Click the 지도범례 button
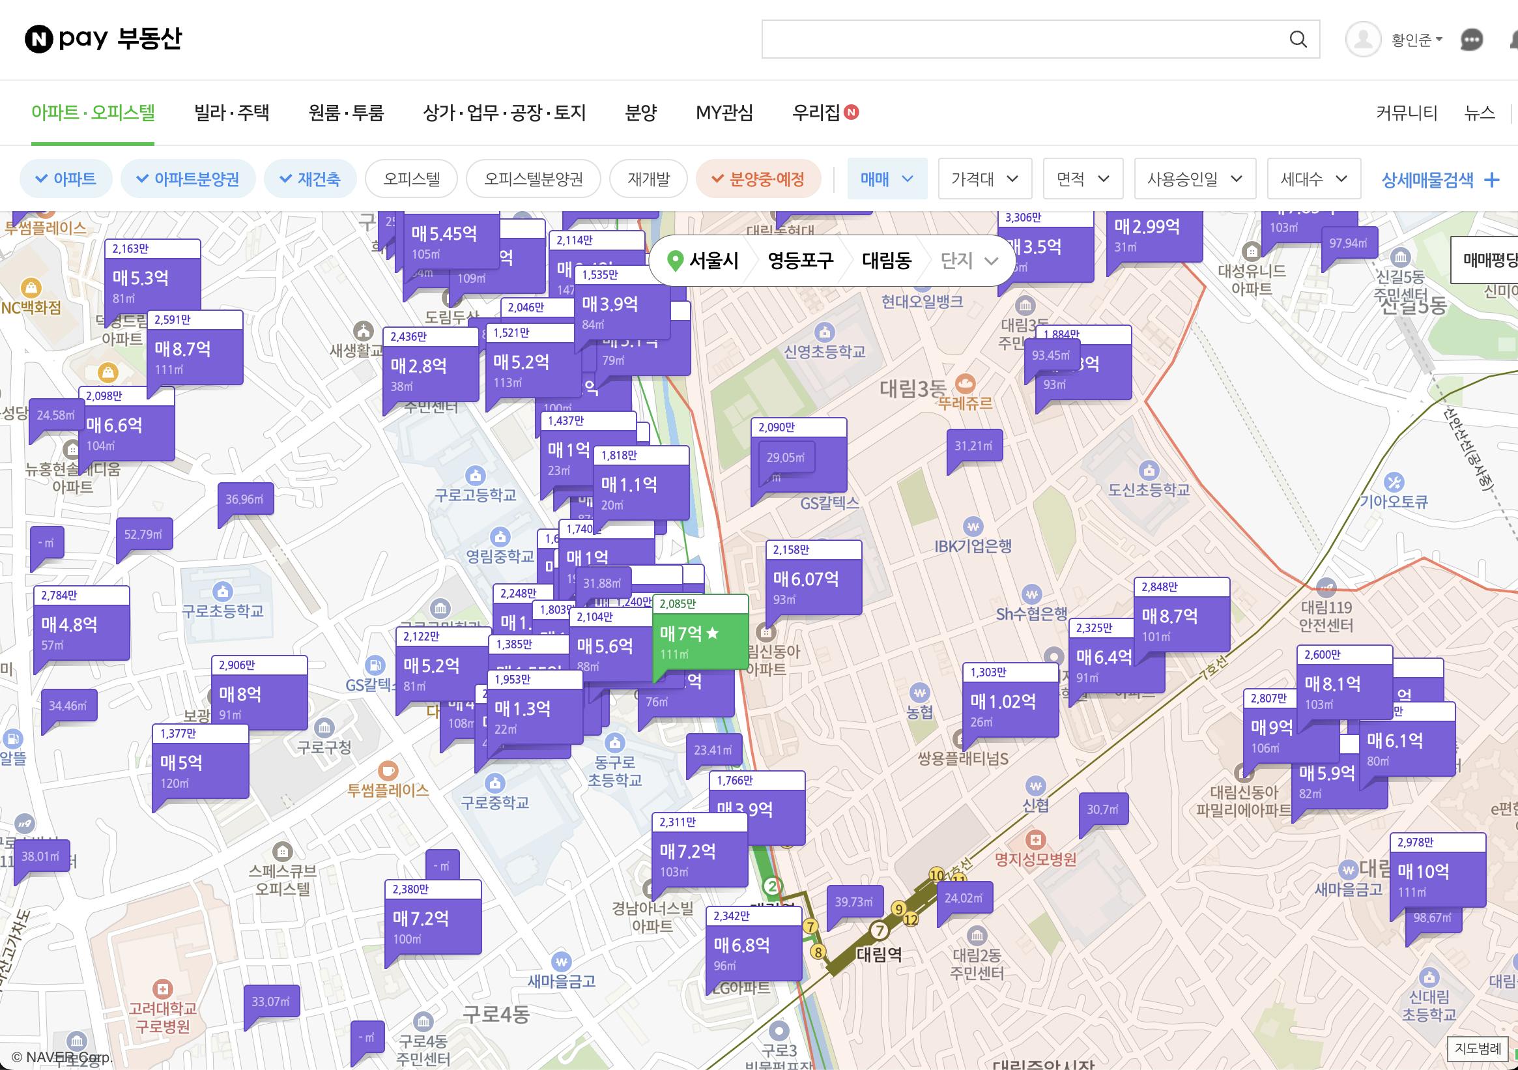The width and height of the screenshot is (1518, 1070). (x=1478, y=1048)
